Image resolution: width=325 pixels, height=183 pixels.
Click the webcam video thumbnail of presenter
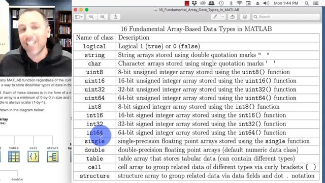(x=36, y=38)
